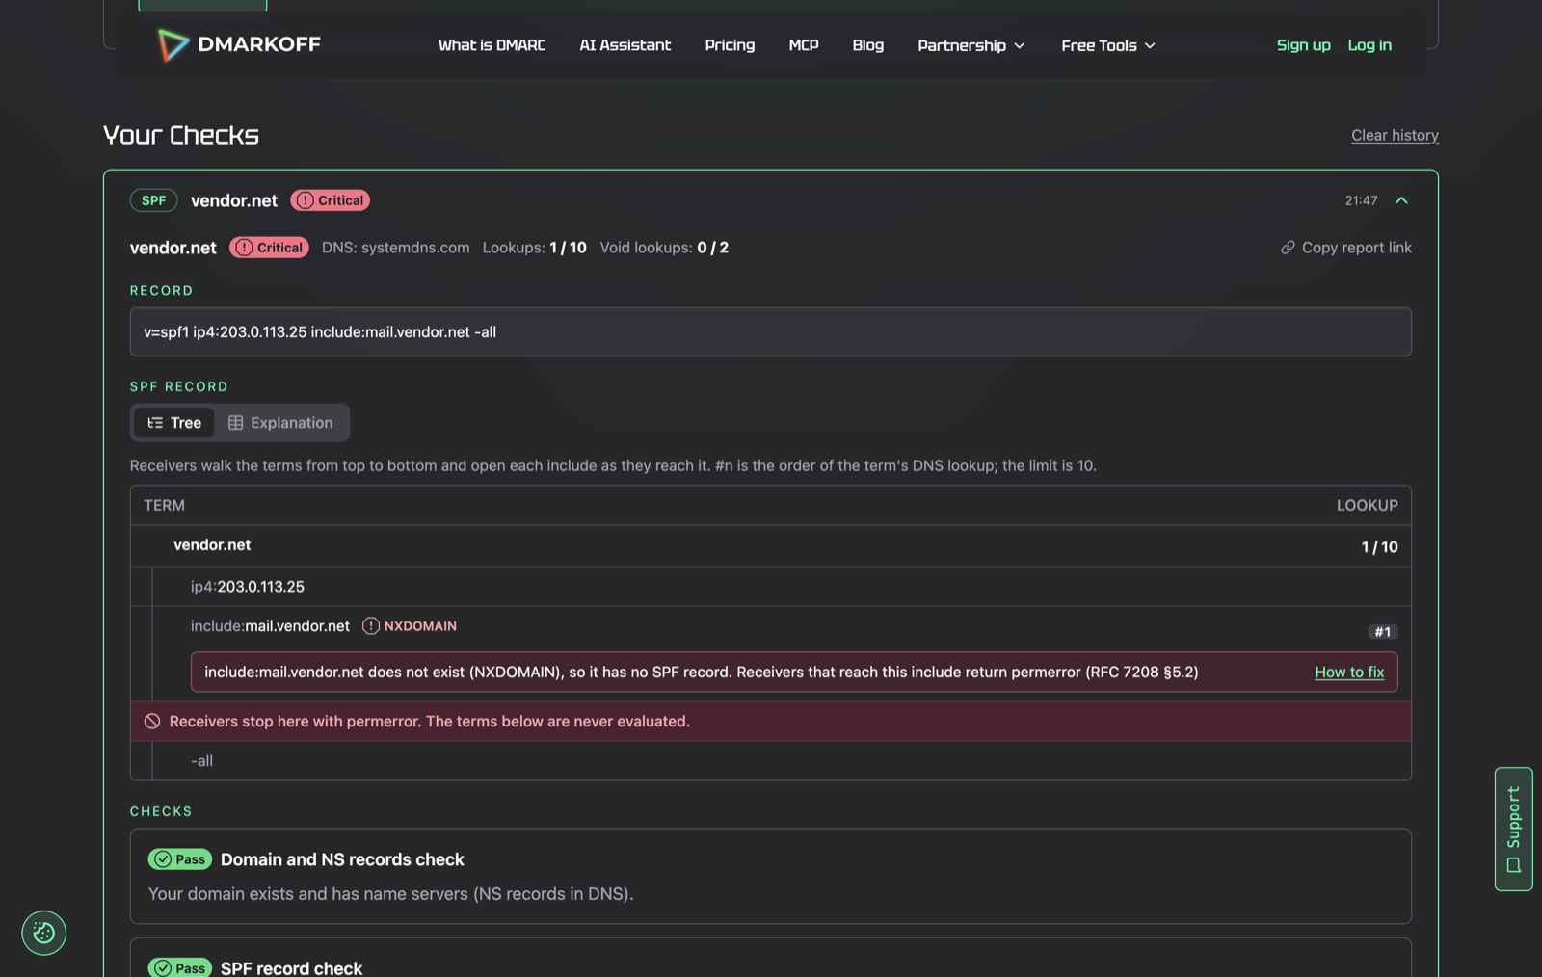Clear history of your checks
Viewport: 1542px width, 977px height.
click(1395, 135)
